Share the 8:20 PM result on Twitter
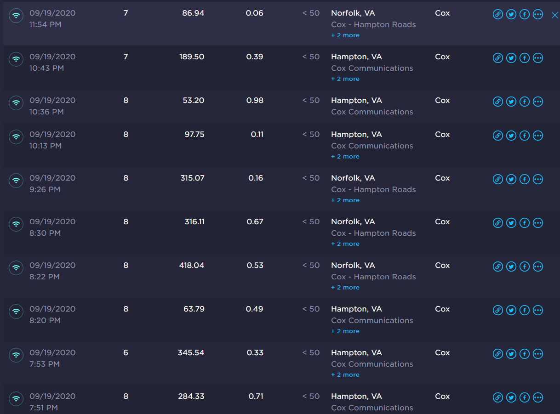Viewport: 560px width, 414px height. click(x=511, y=311)
